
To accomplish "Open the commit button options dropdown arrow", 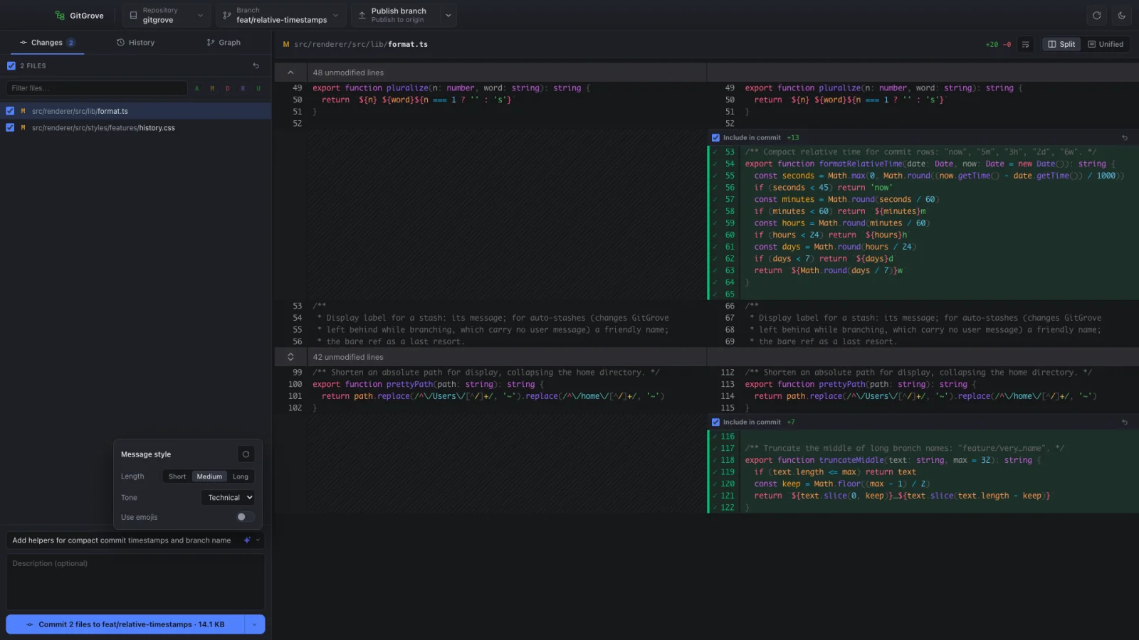I will click(255, 624).
